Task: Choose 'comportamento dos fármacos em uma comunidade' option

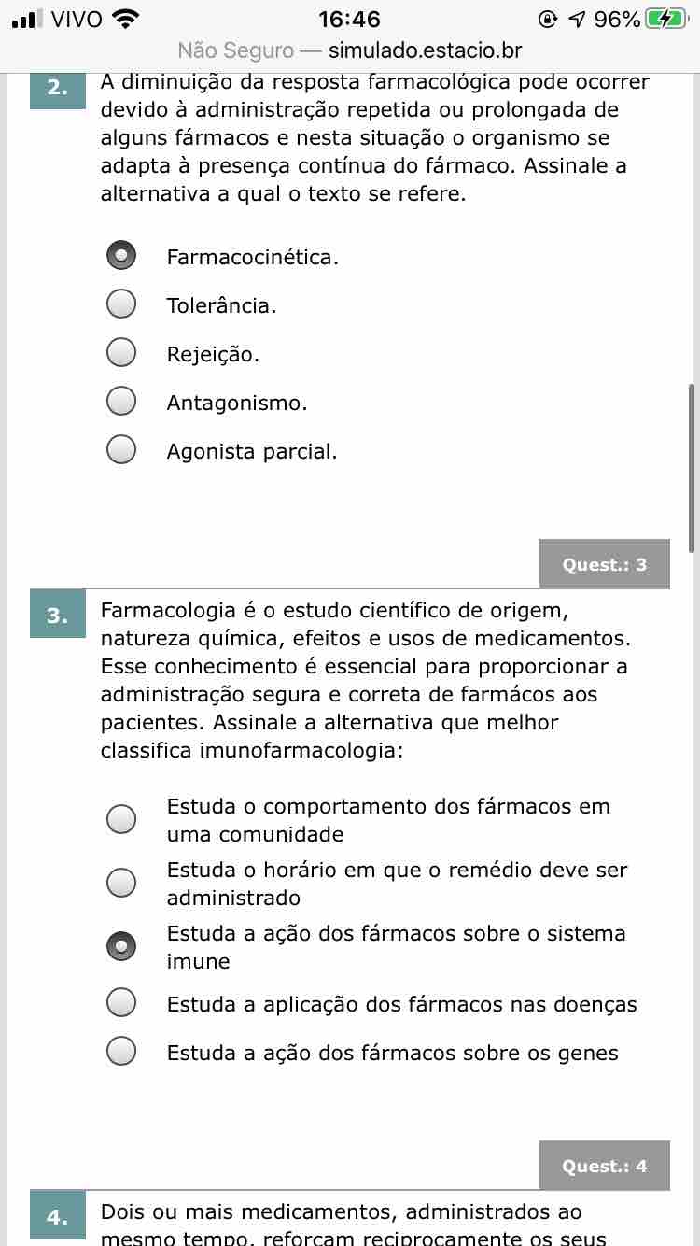Action: pyautogui.click(x=121, y=819)
